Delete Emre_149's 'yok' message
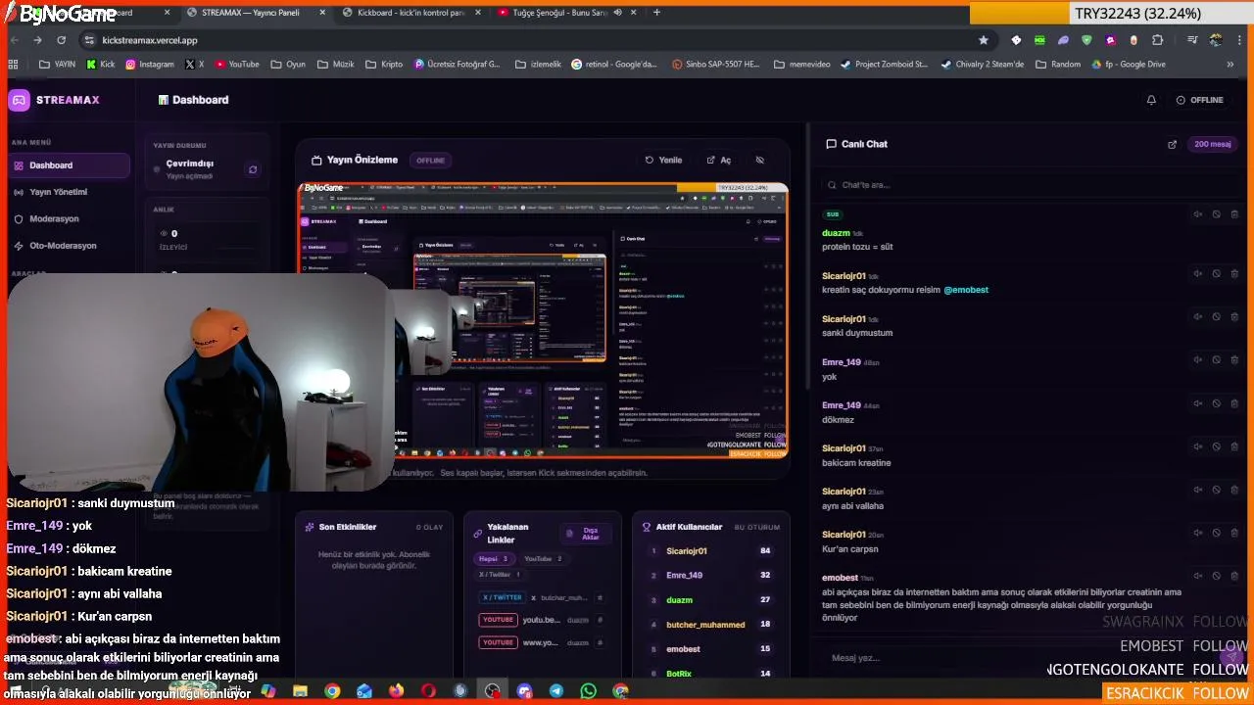 tap(1234, 359)
